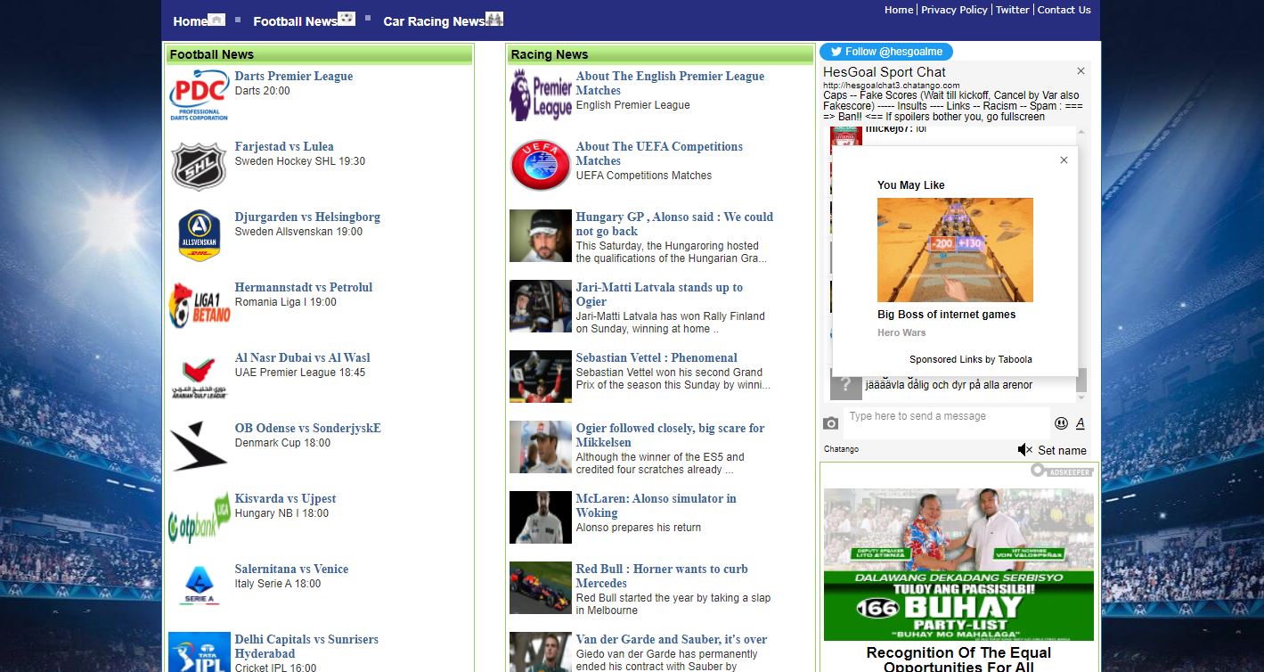Open the hesgoalchat3.chatango.com URL
Image resolution: width=1264 pixels, height=672 pixels.
pyautogui.click(x=892, y=86)
